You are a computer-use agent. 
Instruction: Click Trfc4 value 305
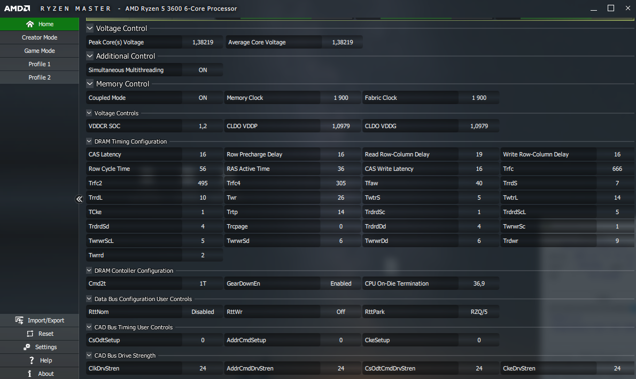(x=341, y=183)
